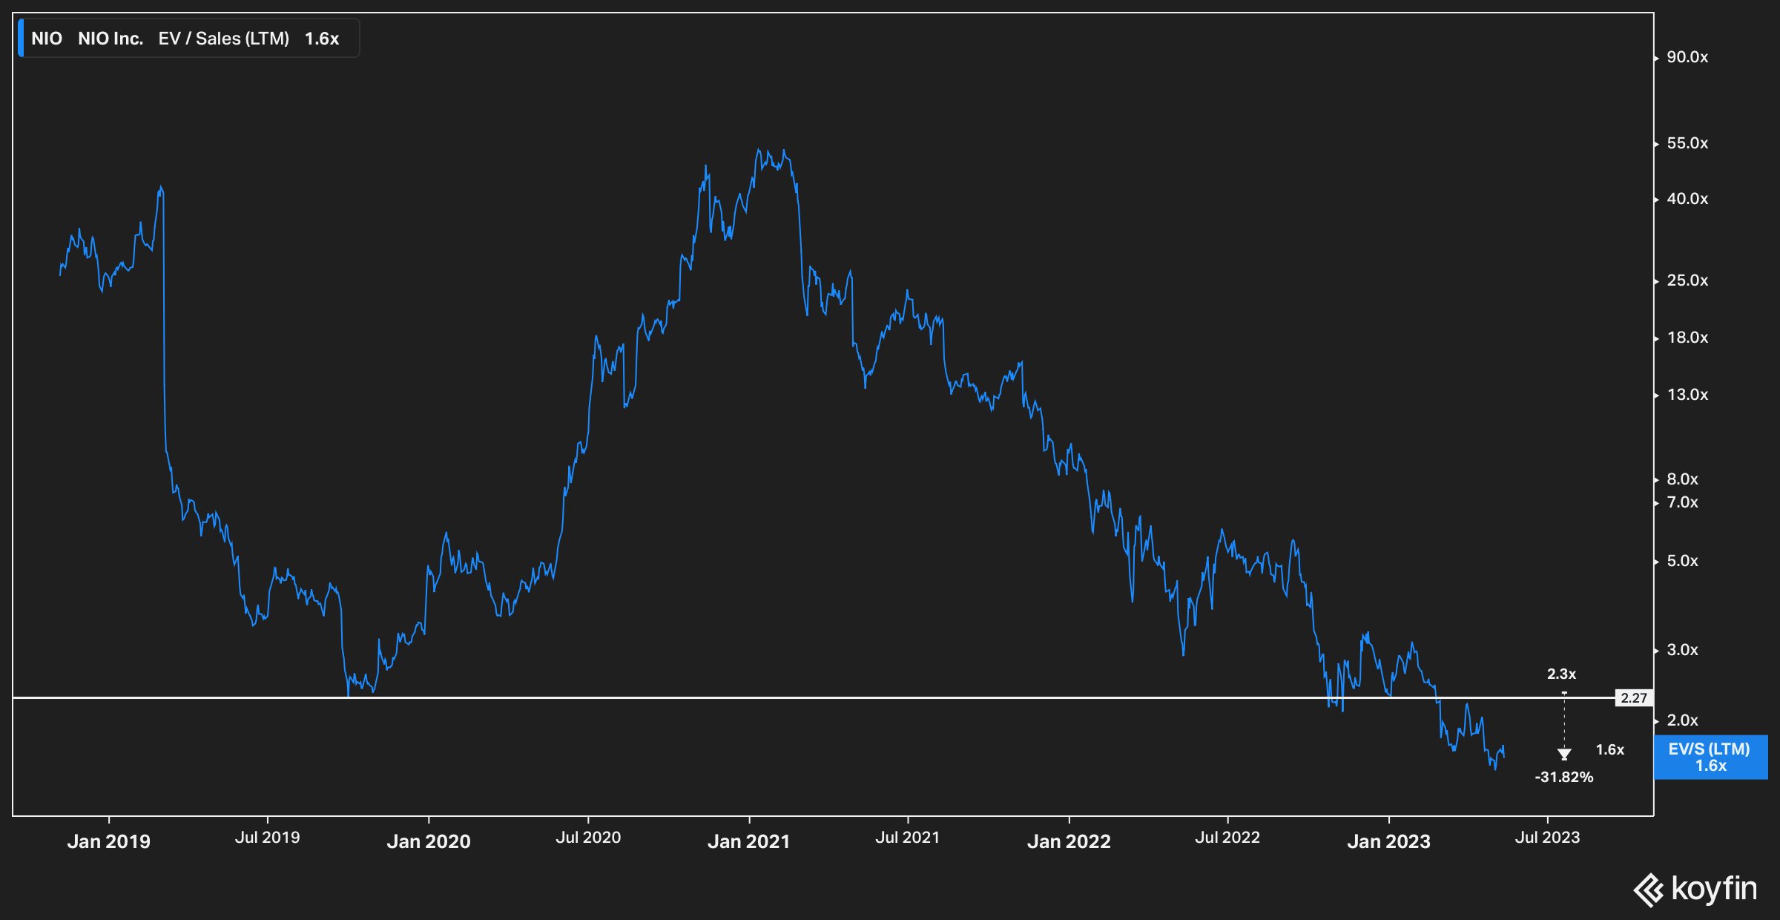The image size is (1780, 920).
Task: Click Jan 2021 on the time axis
Action: (749, 841)
